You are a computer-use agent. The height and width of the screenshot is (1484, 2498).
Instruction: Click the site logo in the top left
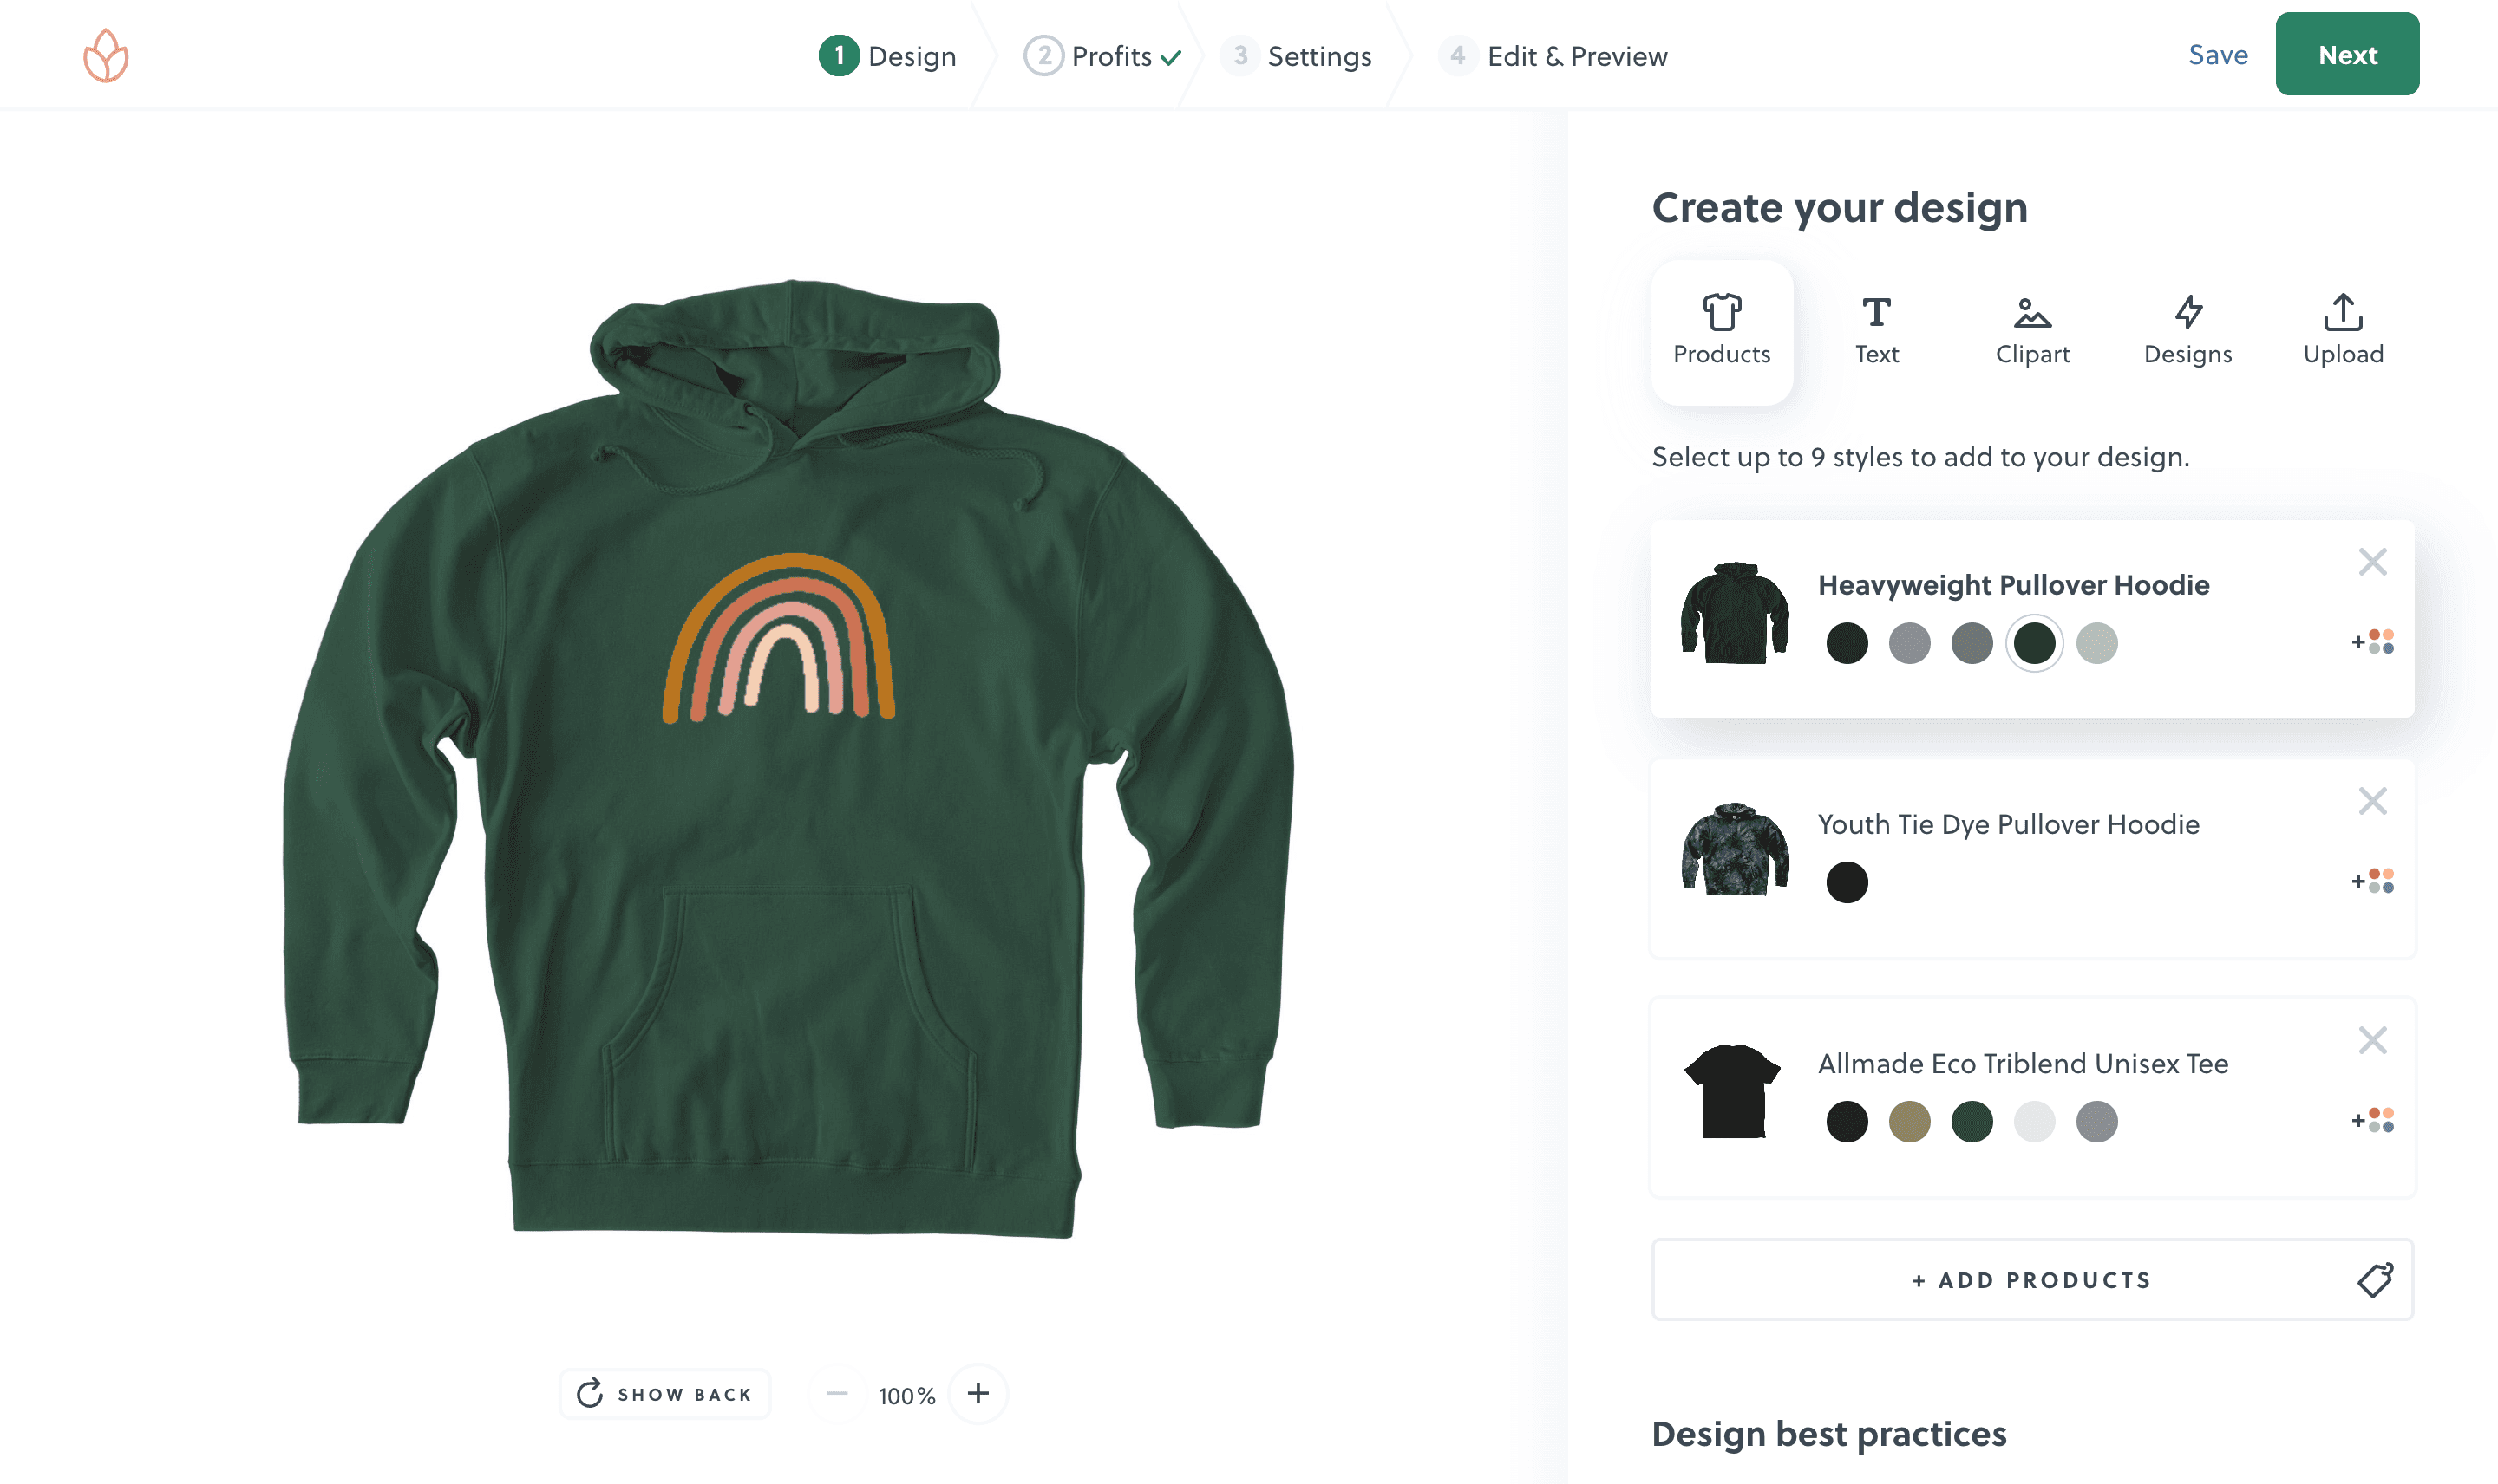point(105,55)
